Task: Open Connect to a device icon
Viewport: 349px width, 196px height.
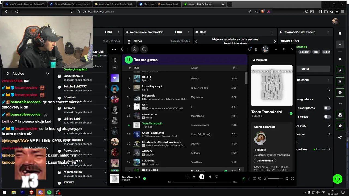Action: point(260,179)
